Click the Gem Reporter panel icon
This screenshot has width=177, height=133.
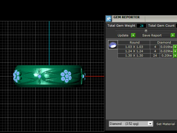108,18
